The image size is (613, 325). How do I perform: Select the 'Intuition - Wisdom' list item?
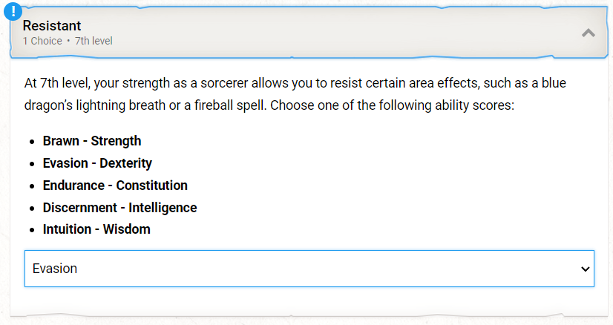pos(96,229)
